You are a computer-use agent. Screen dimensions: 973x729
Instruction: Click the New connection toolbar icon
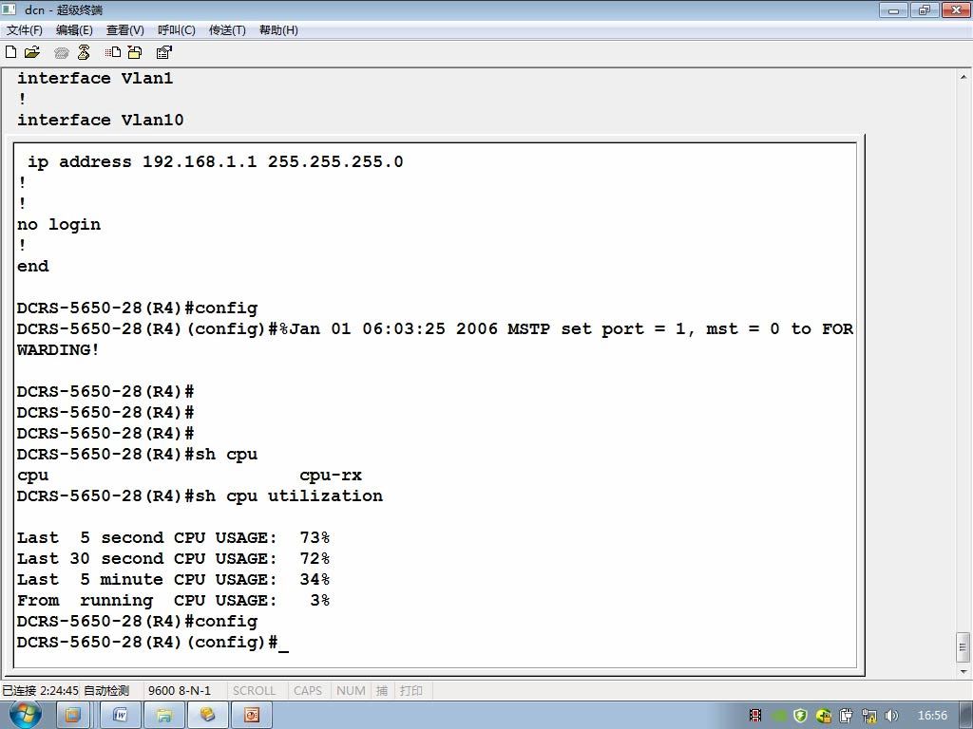[x=10, y=52]
